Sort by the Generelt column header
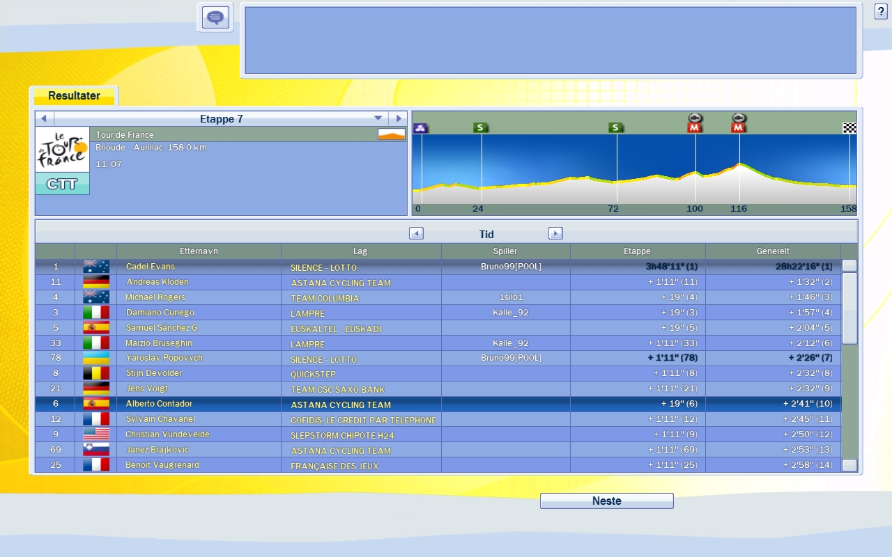 tap(773, 251)
